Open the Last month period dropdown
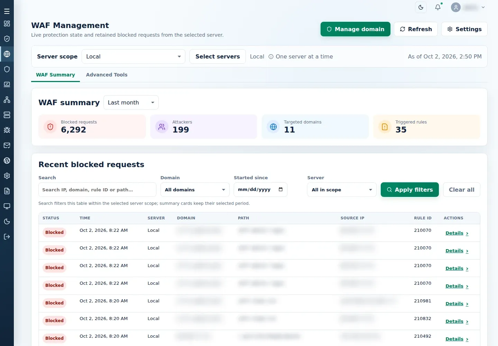498x346 pixels. click(x=131, y=102)
